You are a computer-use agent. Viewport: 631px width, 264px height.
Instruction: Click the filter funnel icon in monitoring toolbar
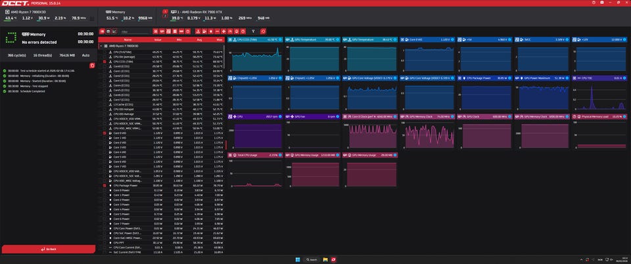pyautogui.click(x=254, y=31)
